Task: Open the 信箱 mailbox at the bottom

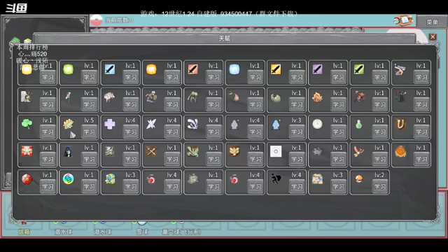Action: tap(24, 232)
